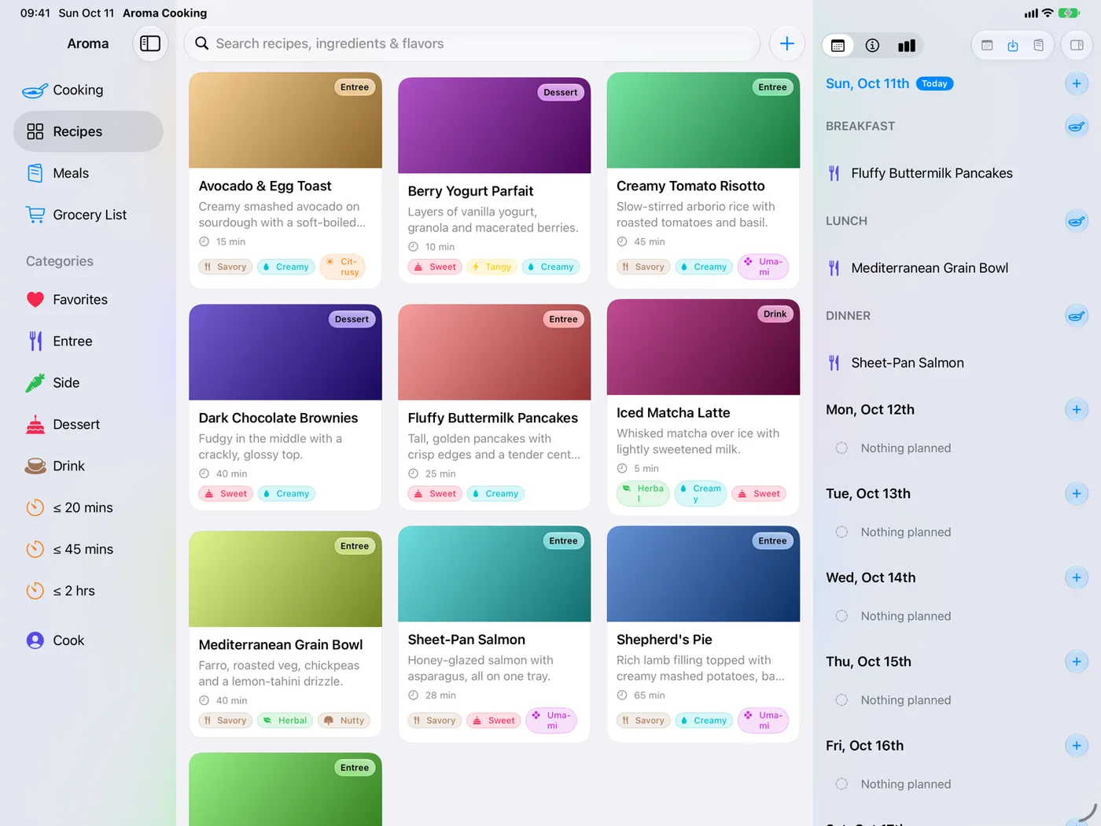Viewport: 1101px width, 826px height.
Task: Filter by Favorites category
Action: [88, 300]
